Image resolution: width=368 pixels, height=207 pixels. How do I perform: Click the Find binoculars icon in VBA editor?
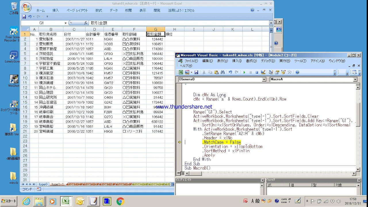pos(223,72)
